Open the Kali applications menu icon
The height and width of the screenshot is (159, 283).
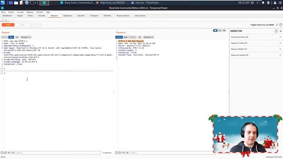pos(3,3)
